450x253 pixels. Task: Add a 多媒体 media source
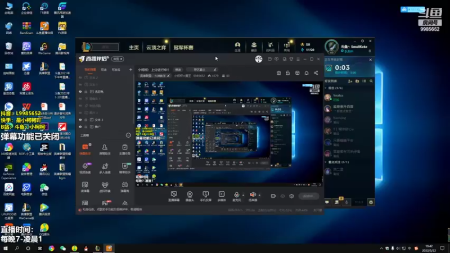click(222, 196)
